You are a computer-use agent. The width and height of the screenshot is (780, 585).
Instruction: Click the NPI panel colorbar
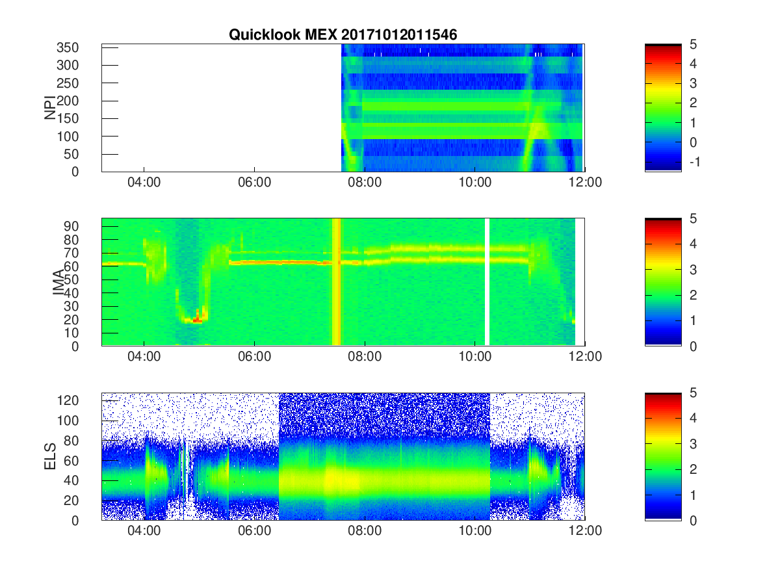[663, 108]
